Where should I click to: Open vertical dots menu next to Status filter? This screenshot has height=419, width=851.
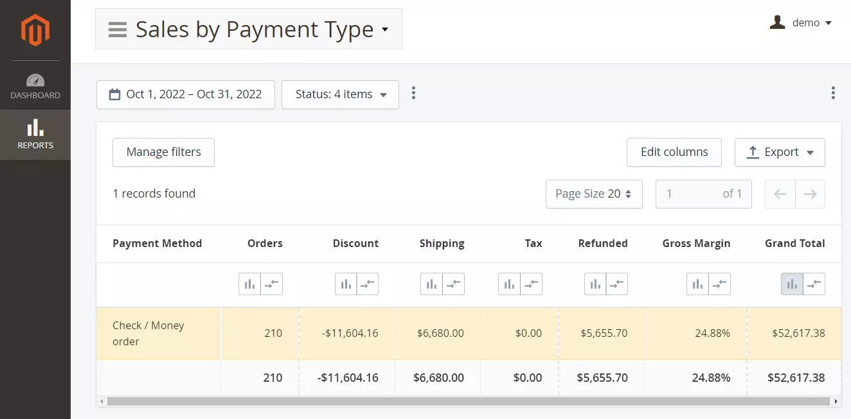click(413, 94)
